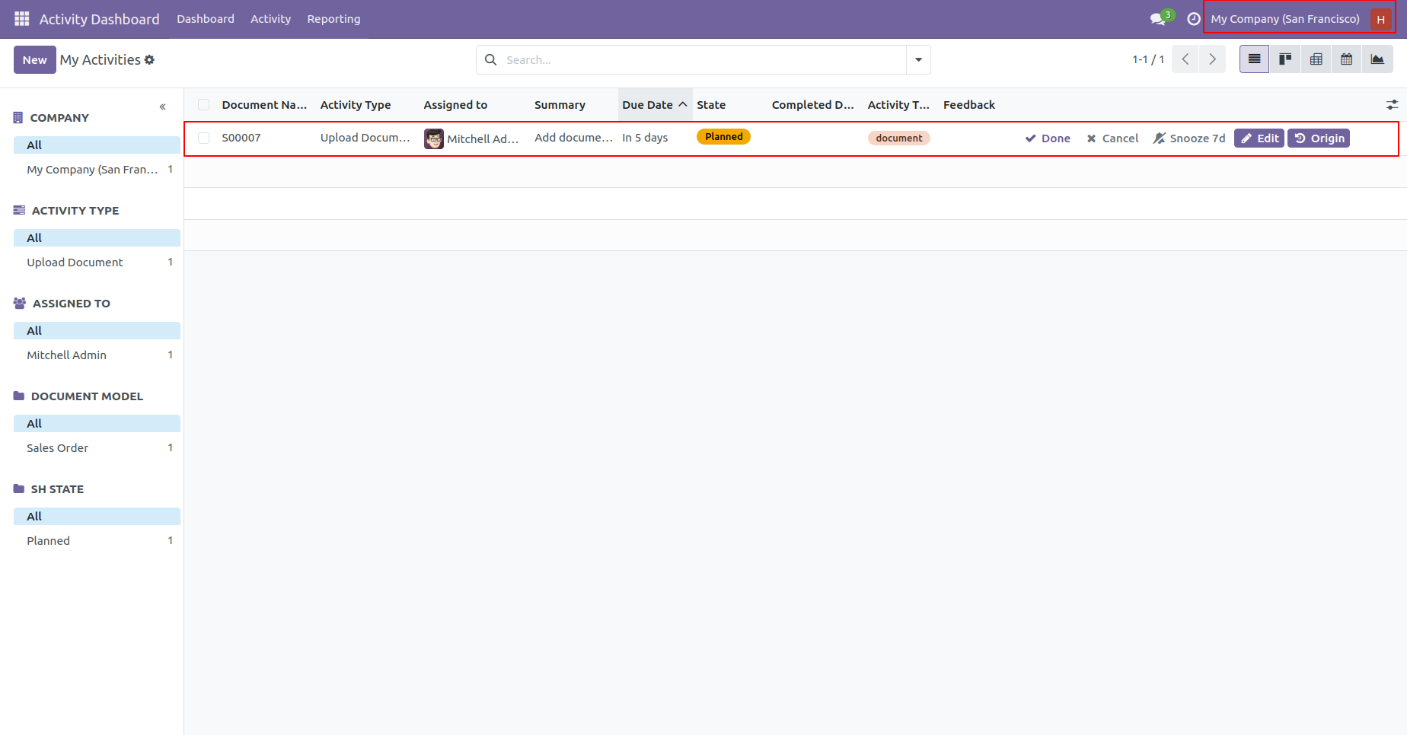The image size is (1407, 735).
Task: Snooze the activity 7 days
Action: 1189,138
